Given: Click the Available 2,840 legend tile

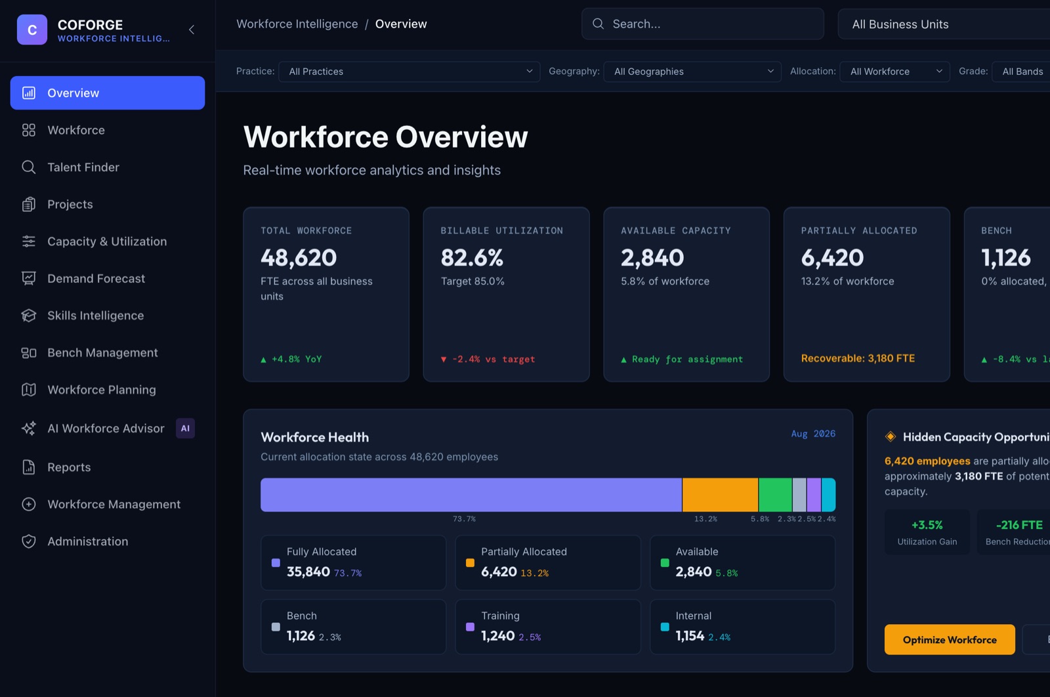Looking at the screenshot, I should (x=742, y=562).
